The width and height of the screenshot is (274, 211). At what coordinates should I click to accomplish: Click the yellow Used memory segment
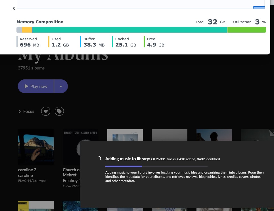click(27, 30)
